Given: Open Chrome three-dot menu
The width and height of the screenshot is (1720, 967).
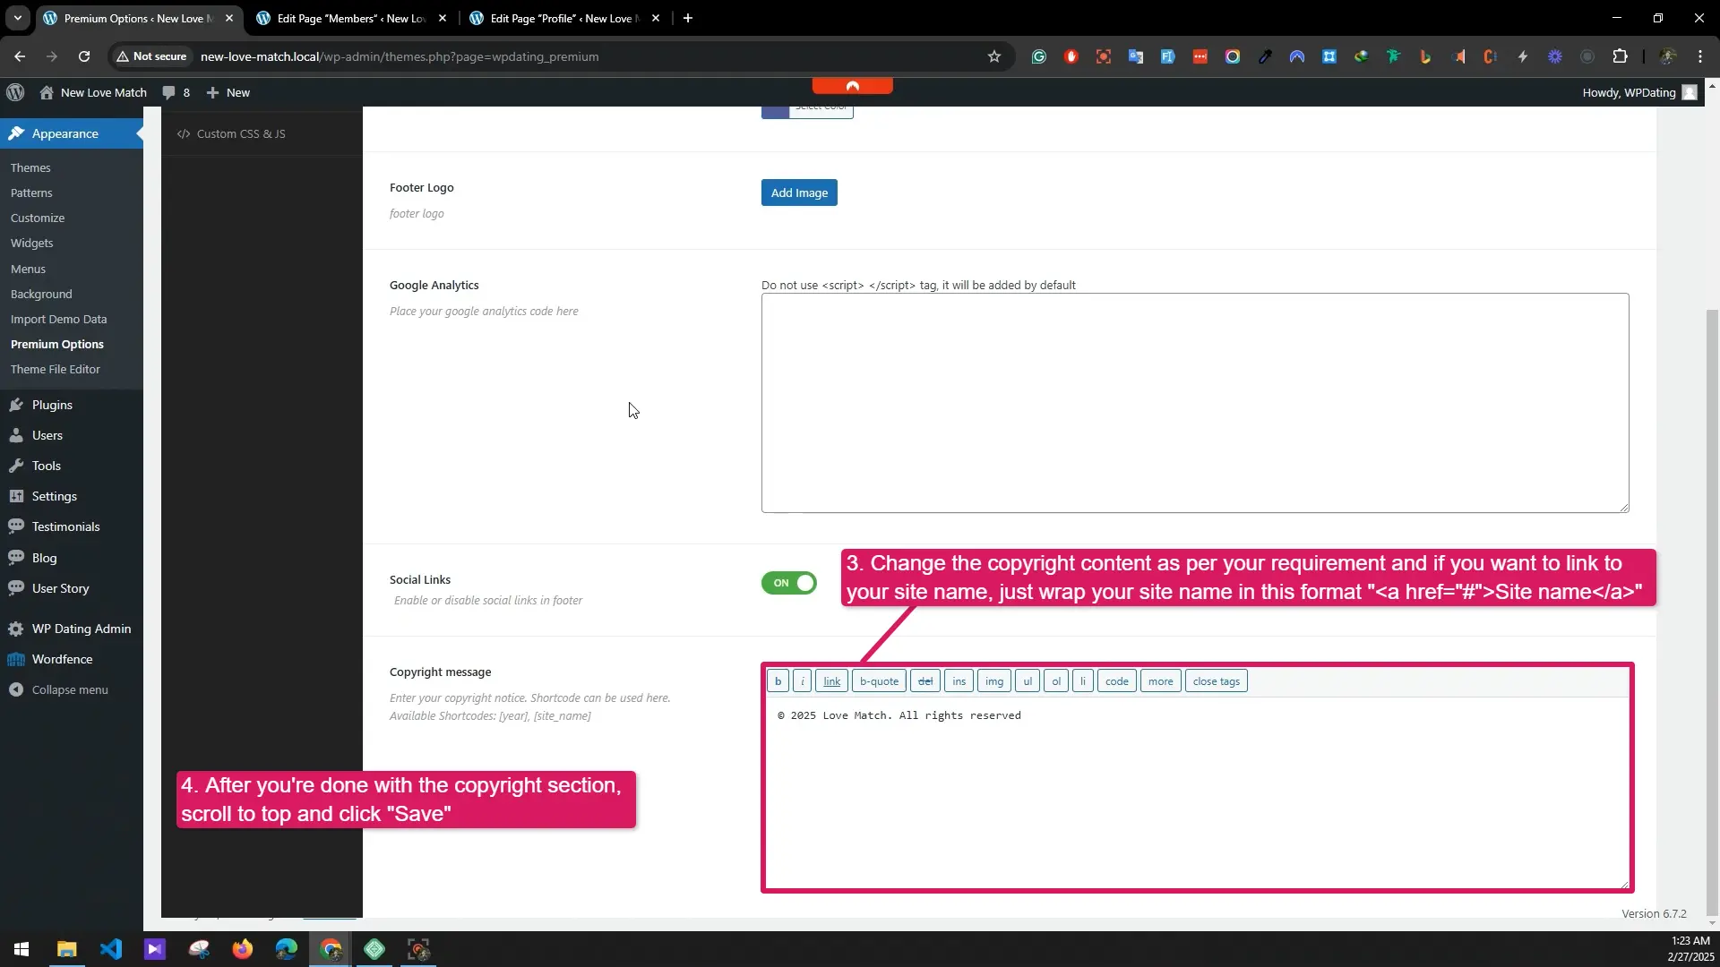Looking at the screenshot, I should (1700, 56).
